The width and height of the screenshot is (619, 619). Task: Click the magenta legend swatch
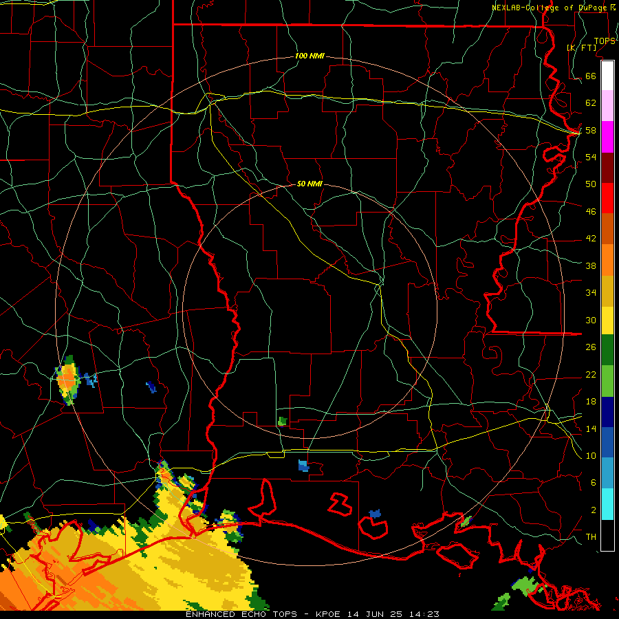(607, 137)
